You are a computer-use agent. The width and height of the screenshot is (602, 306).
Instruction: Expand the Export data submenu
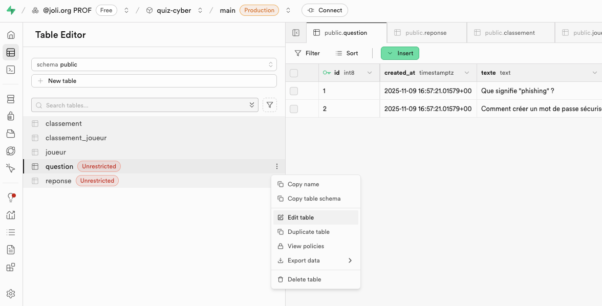(x=315, y=260)
